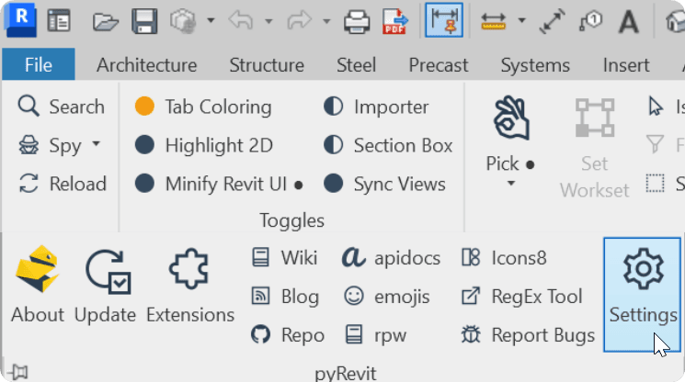The height and width of the screenshot is (382, 685).
Task: Toggle Minify Revit UI
Action: coord(219,184)
